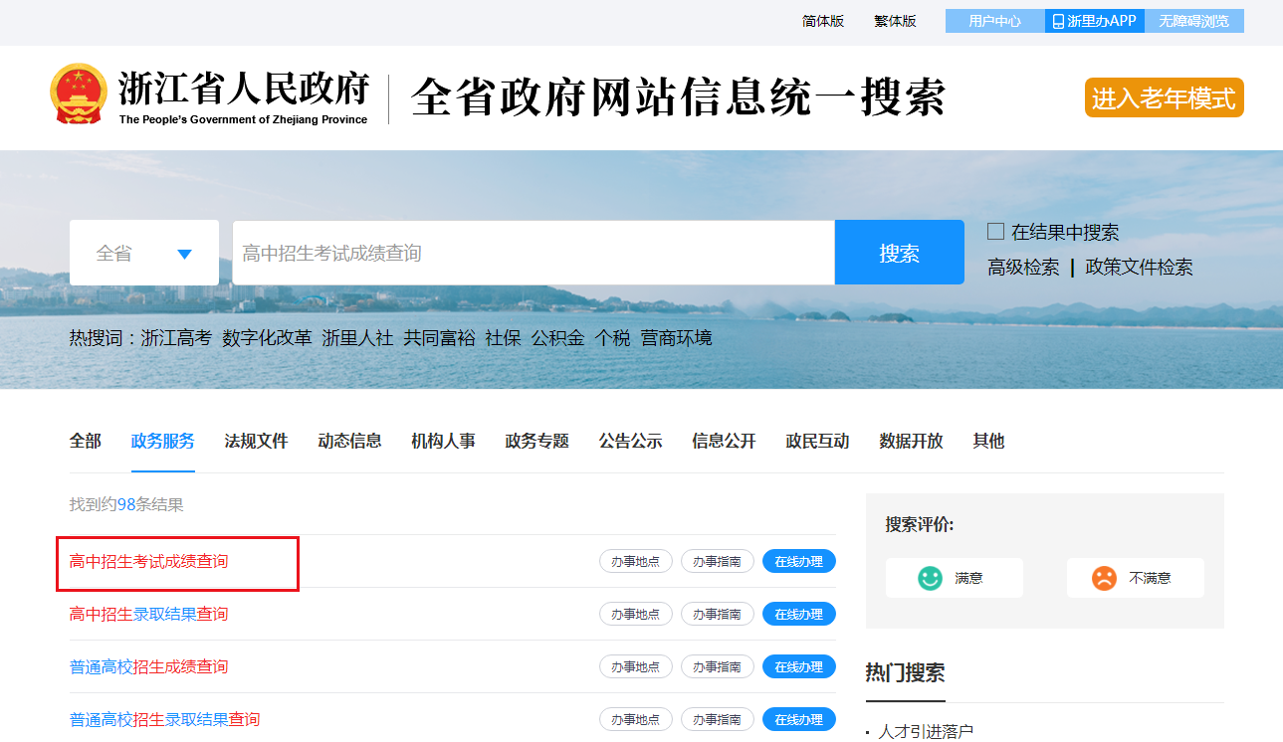The image size is (1283, 742).
Task: Check the 在结果中搜索 checkbox
Action: 995,232
